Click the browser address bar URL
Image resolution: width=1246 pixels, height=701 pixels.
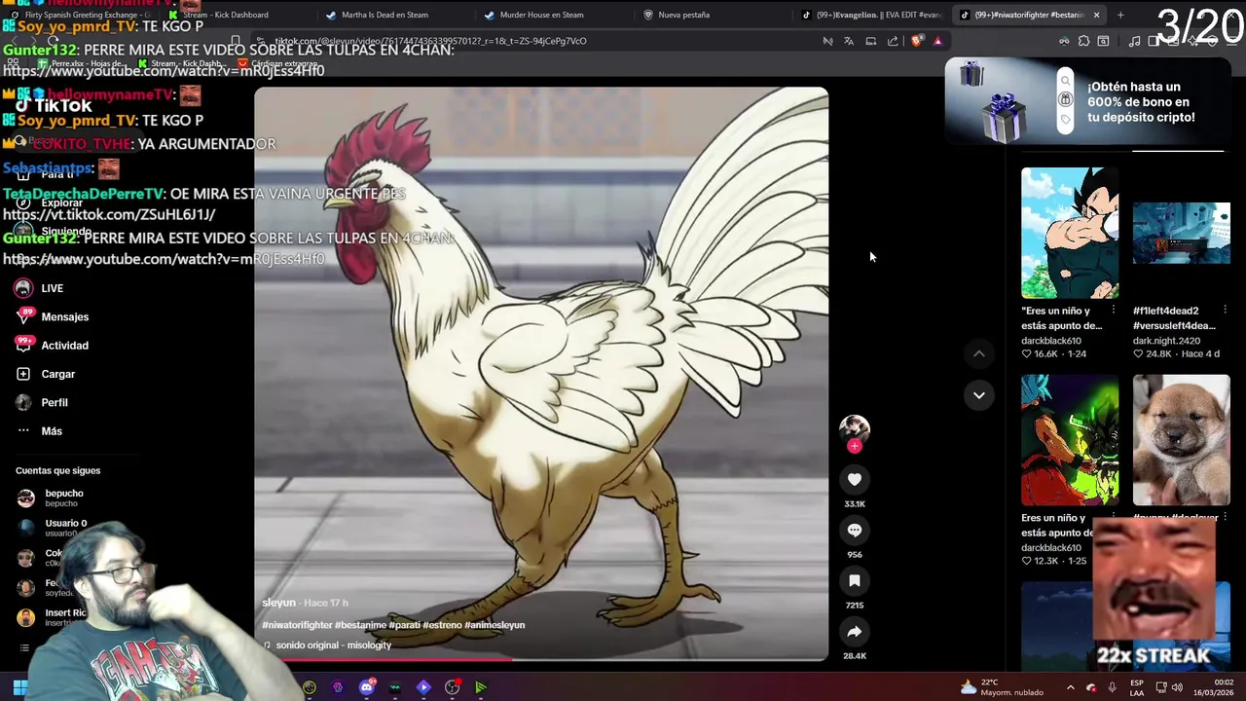tap(431, 41)
